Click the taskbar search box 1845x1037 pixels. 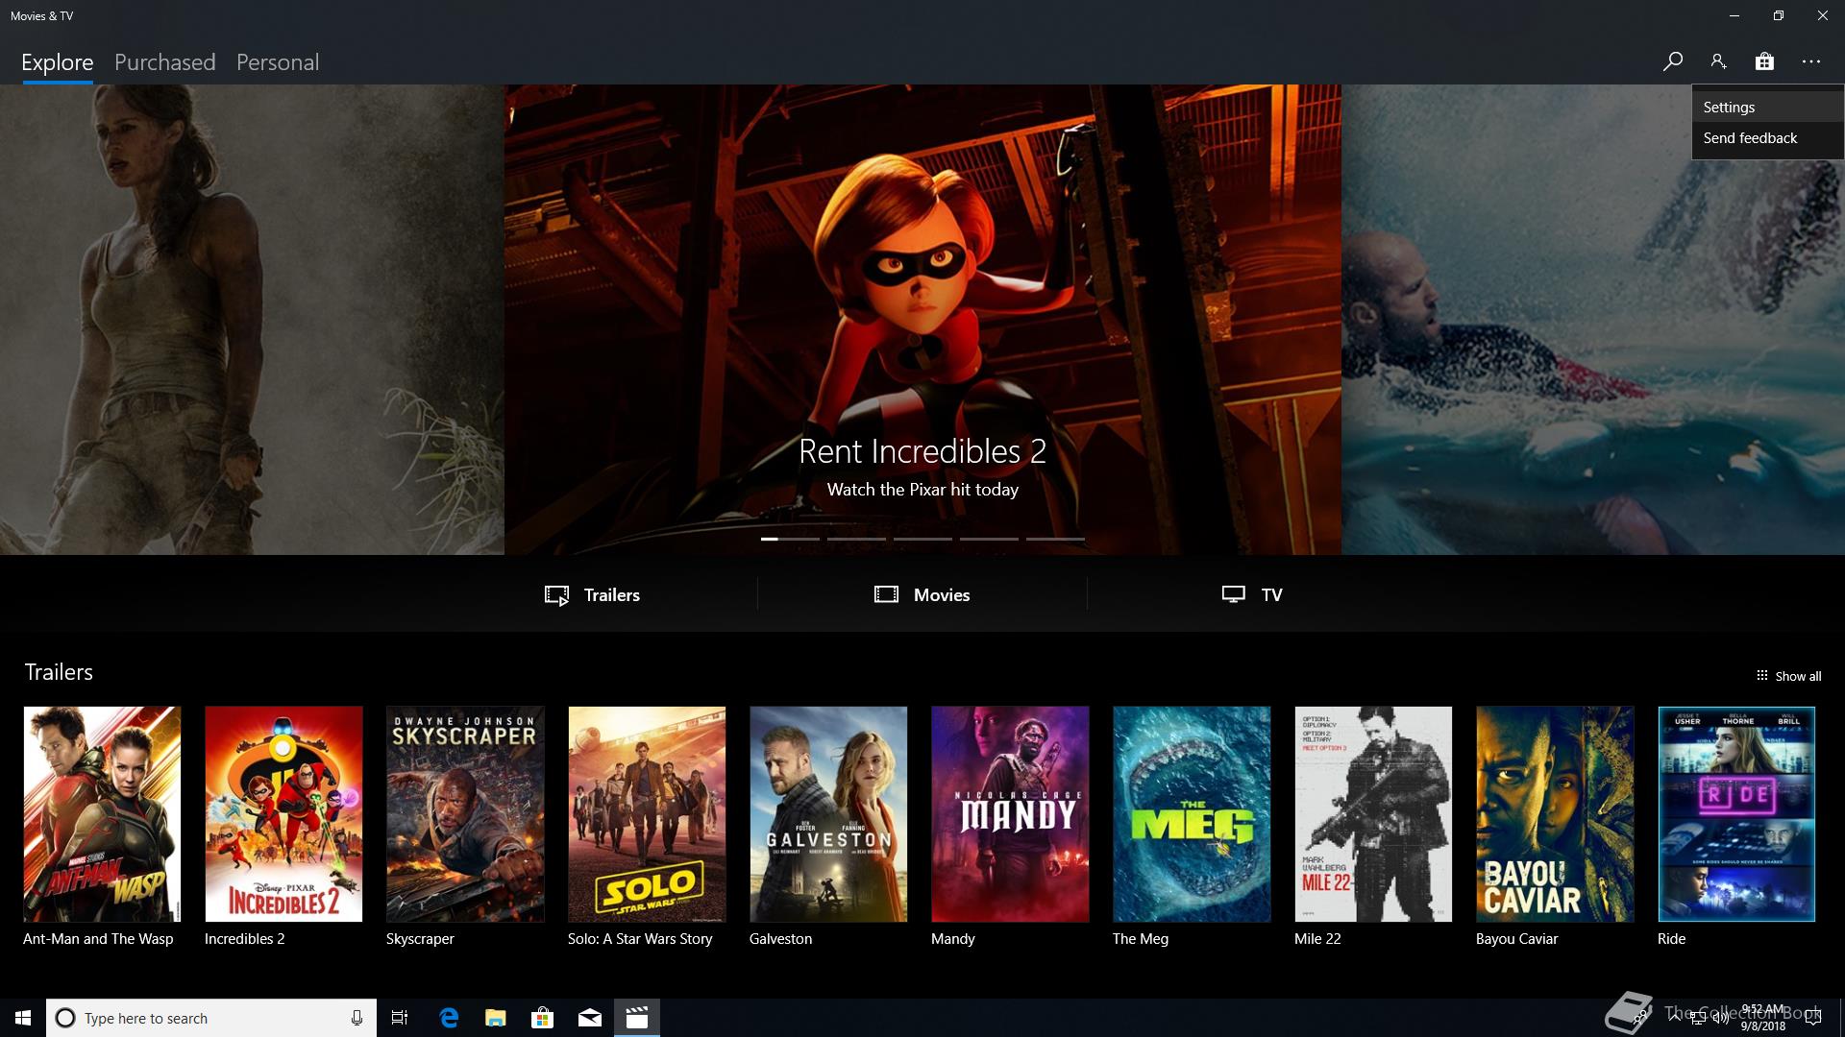click(211, 1018)
